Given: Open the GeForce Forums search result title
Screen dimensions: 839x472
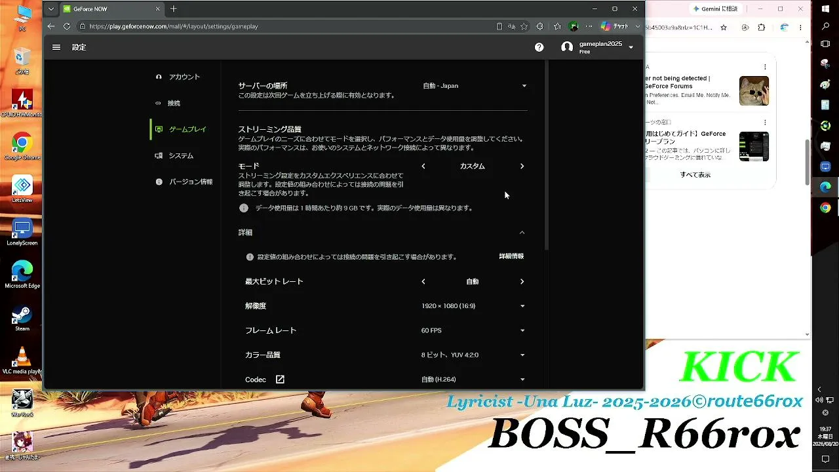Looking at the screenshot, I should point(679,82).
